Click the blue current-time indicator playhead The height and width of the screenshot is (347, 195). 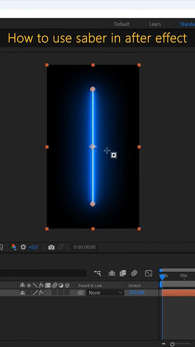tap(162, 277)
